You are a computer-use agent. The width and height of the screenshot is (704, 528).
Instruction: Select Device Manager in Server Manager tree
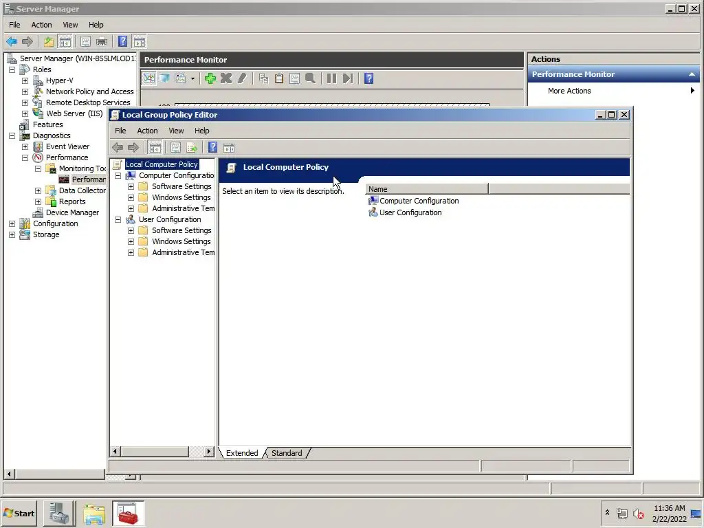(x=72, y=212)
